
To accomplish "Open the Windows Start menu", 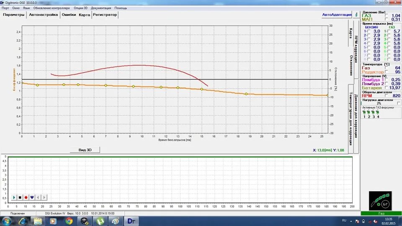I will coord(7,221).
